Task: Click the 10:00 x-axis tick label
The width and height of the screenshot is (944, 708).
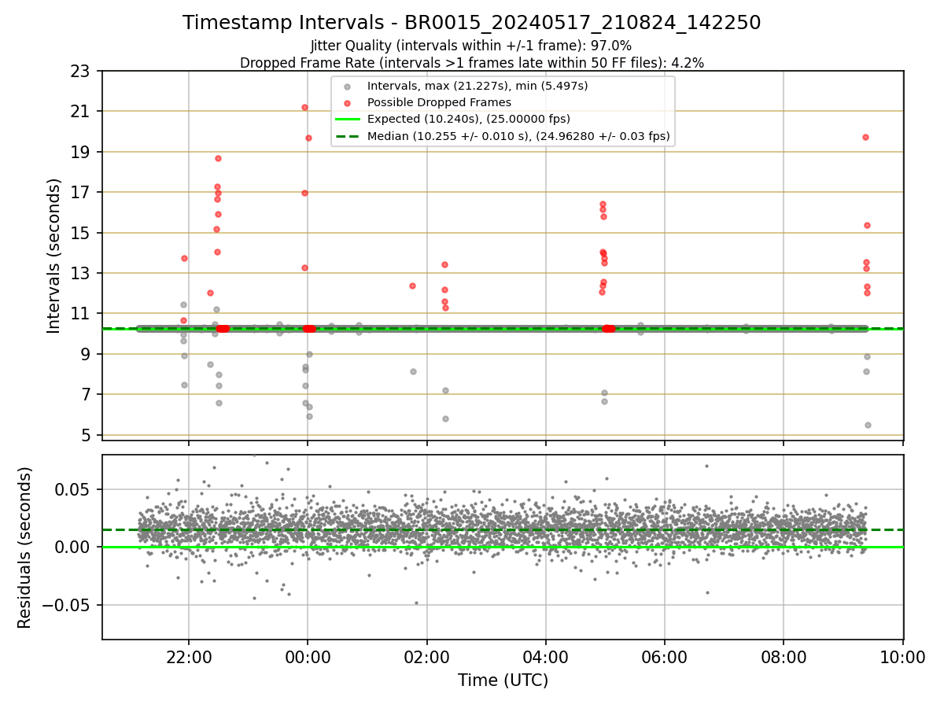Action: coord(903,658)
